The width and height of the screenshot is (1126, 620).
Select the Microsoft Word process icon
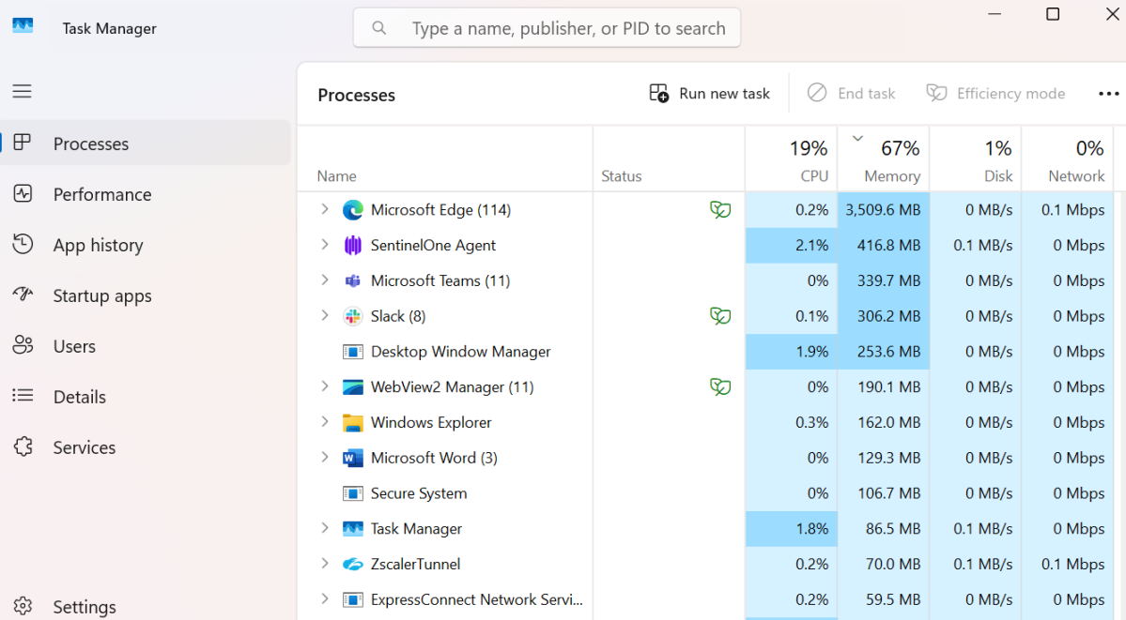352,458
